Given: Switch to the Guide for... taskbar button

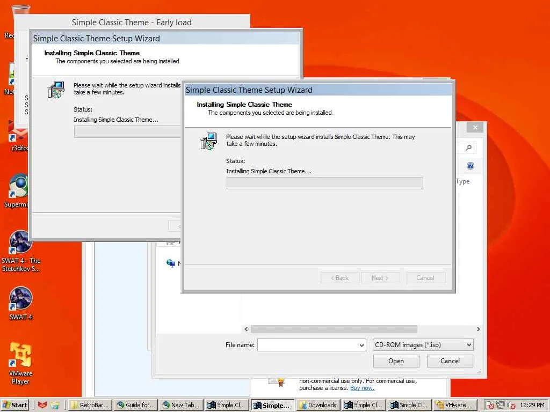Looking at the screenshot, I should (x=135, y=405).
